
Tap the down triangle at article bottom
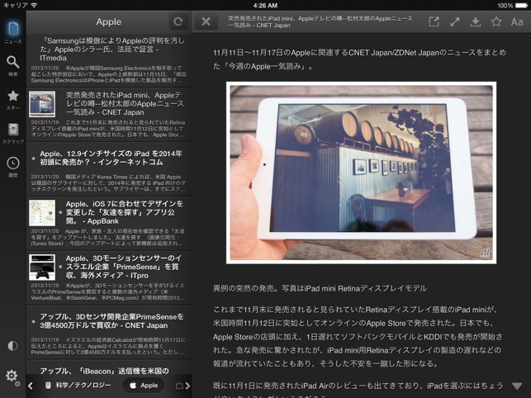click(x=517, y=386)
